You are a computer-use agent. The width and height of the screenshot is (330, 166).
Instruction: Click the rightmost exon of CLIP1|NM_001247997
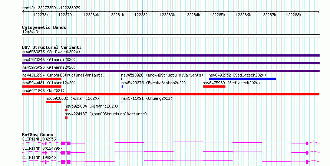pyautogui.click(x=307, y=153)
